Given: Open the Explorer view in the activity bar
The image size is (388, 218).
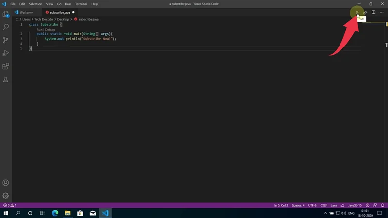Looking at the screenshot, I should point(6,15).
